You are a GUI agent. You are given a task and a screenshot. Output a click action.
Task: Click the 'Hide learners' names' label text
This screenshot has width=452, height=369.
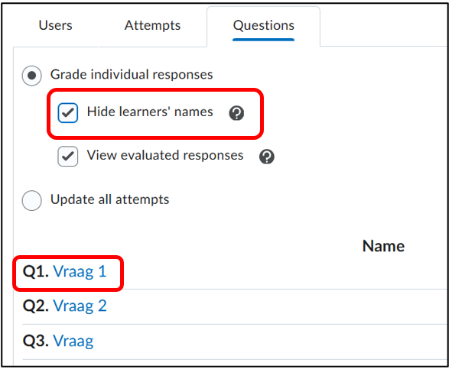[150, 112]
